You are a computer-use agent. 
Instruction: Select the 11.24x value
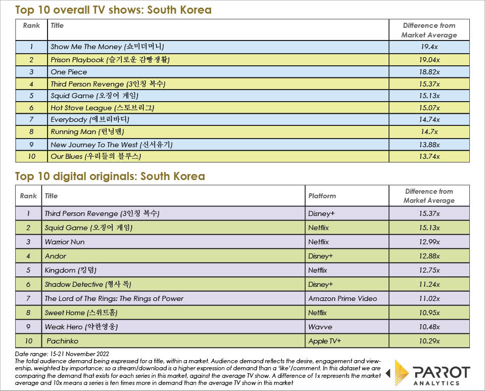point(429,284)
